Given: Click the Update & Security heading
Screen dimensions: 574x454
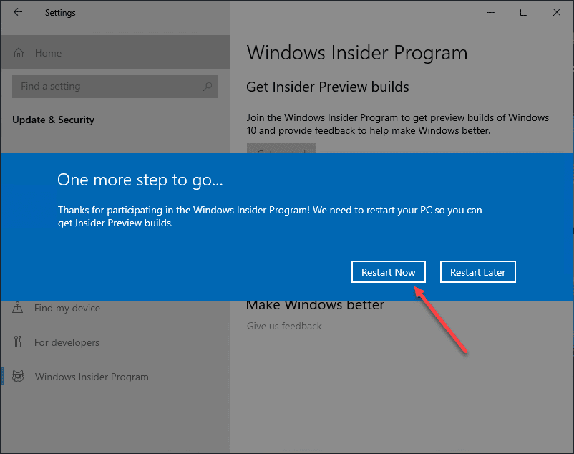Looking at the screenshot, I should click(x=54, y=120).
